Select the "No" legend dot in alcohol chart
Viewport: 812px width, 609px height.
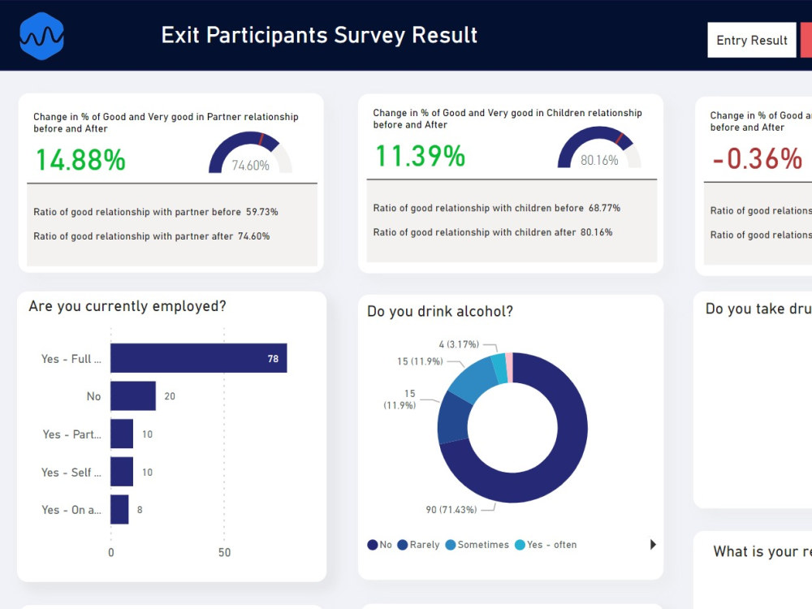(x=371, y=544)
